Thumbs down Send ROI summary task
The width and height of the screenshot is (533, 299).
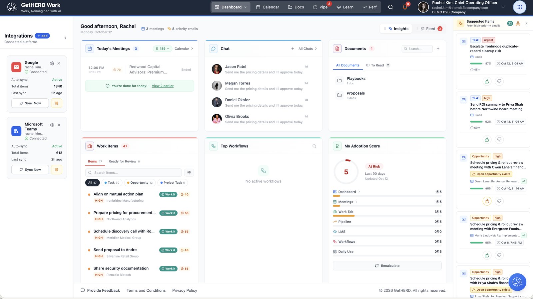[499, 140]
